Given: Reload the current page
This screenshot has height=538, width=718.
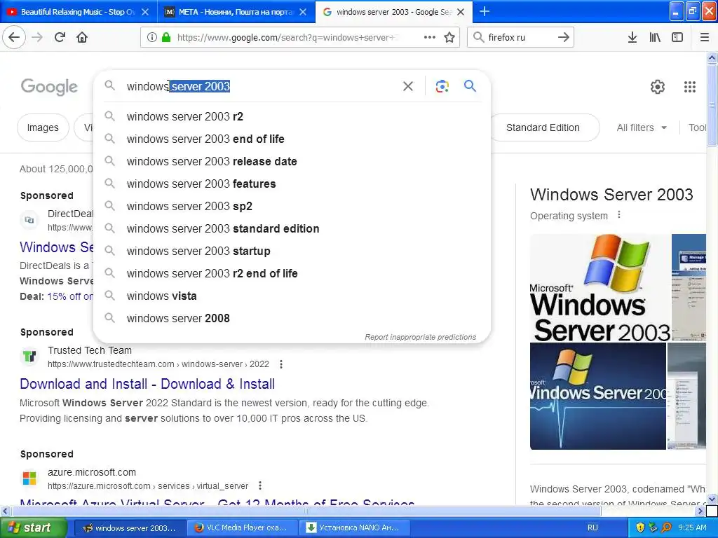Looking at the screenshot, I should click(60, 37).
